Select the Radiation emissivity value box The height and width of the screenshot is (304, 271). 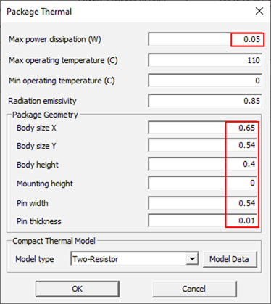click(205, 101)
